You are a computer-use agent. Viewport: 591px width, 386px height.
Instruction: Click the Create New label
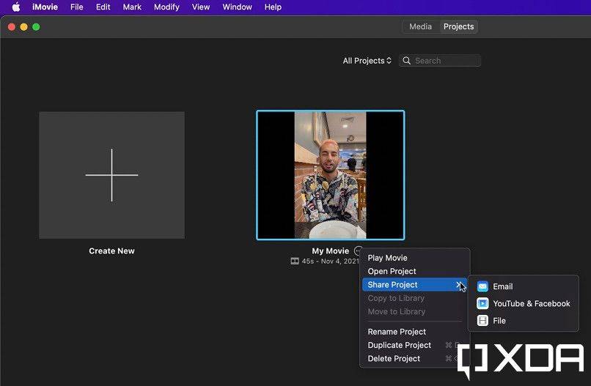pyautogui.click(x=111, y=250)
